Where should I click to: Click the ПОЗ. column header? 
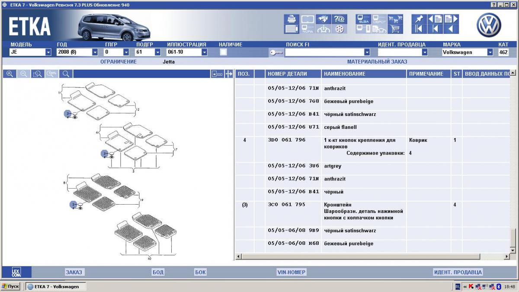click(x=244, y=74)
